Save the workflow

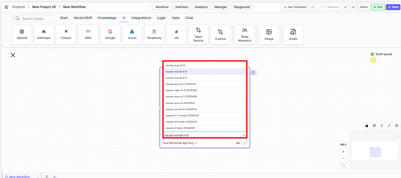(x=393, y=7)
